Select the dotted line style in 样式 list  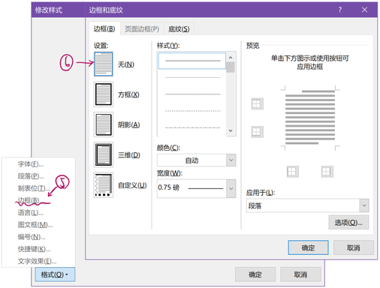coord(192,111)
